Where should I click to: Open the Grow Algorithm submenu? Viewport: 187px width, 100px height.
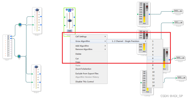coord(89,41)
